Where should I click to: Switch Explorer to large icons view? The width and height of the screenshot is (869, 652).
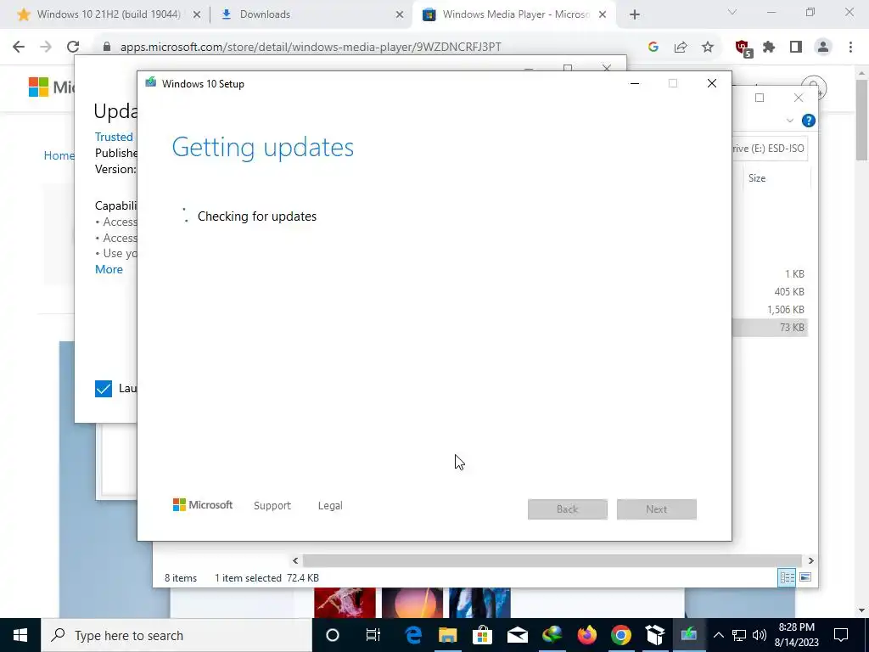tap(805, 577)
